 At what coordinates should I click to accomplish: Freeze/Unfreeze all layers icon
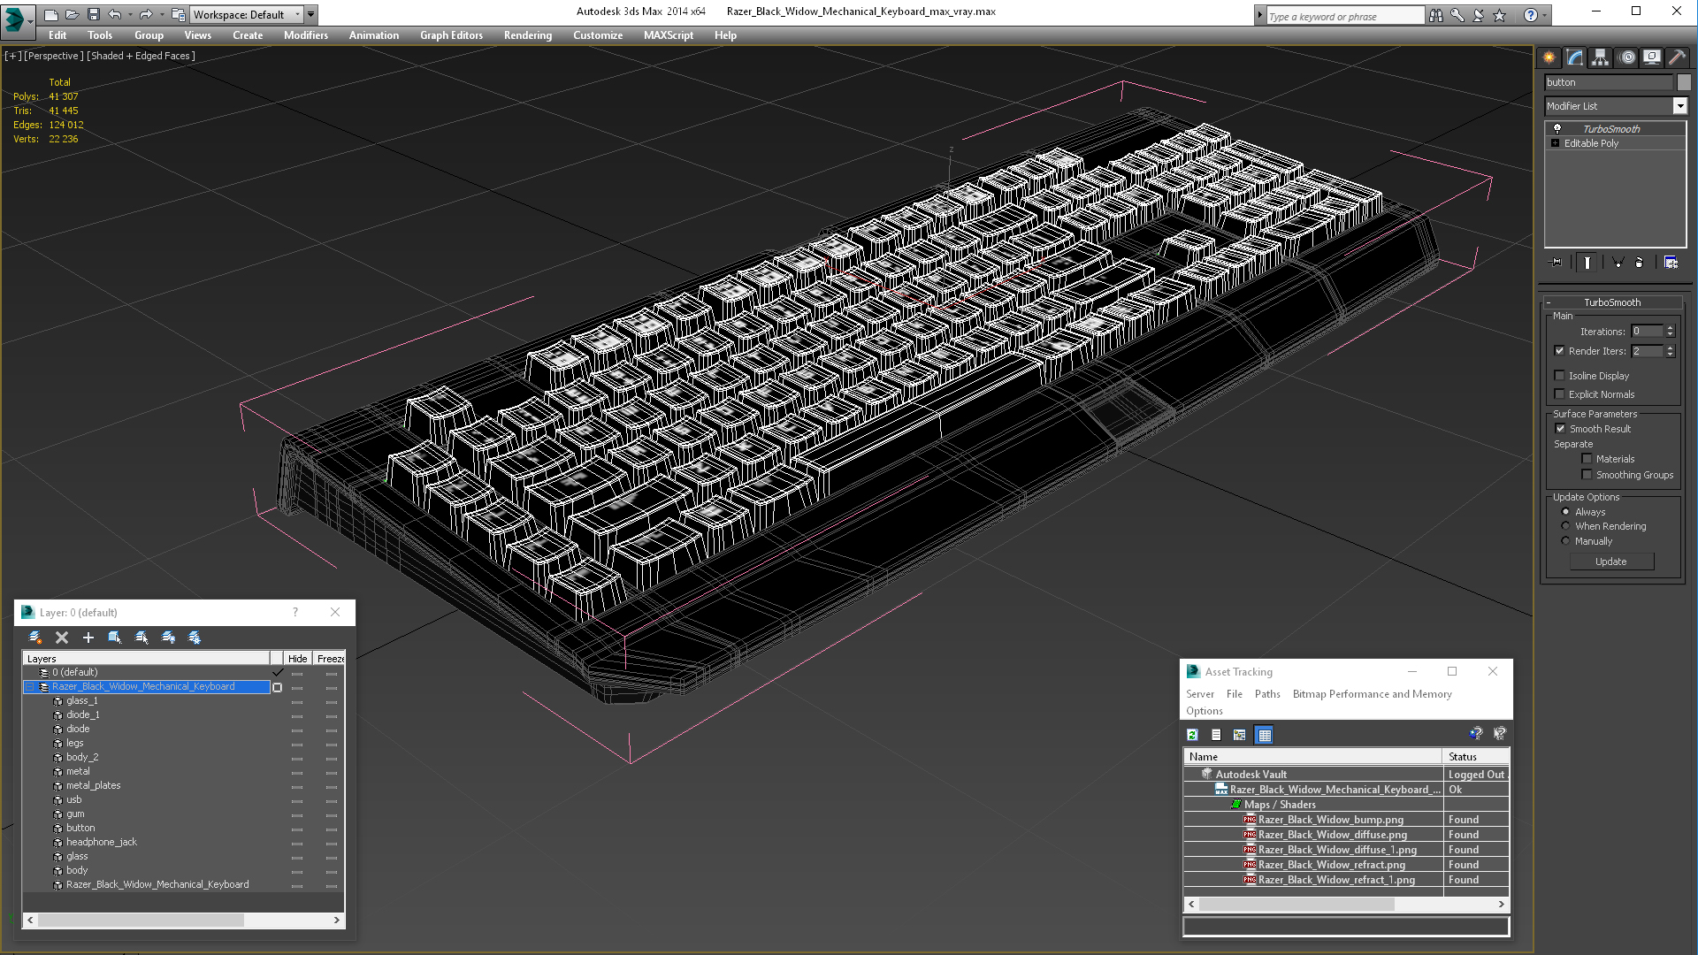coord(195,638)
